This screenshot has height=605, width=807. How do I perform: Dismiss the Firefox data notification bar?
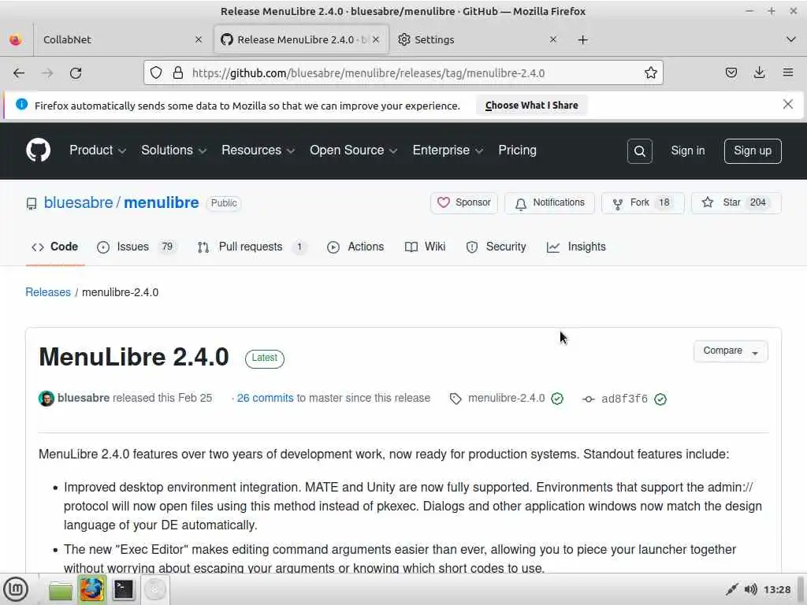pos(787,105)
